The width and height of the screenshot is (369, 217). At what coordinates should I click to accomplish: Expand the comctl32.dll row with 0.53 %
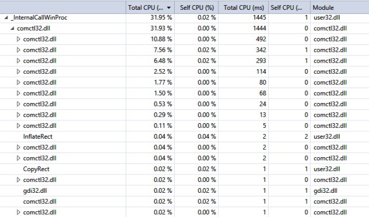18,104
